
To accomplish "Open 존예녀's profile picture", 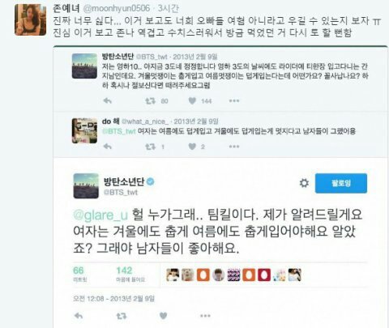I will pos(31,19).
